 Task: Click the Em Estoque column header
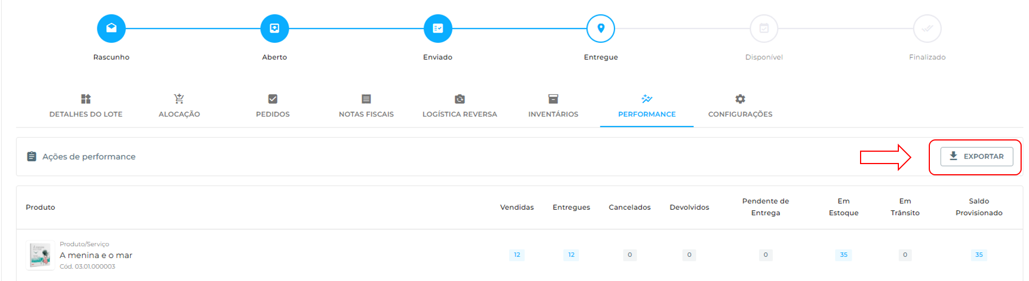point(844,207)
